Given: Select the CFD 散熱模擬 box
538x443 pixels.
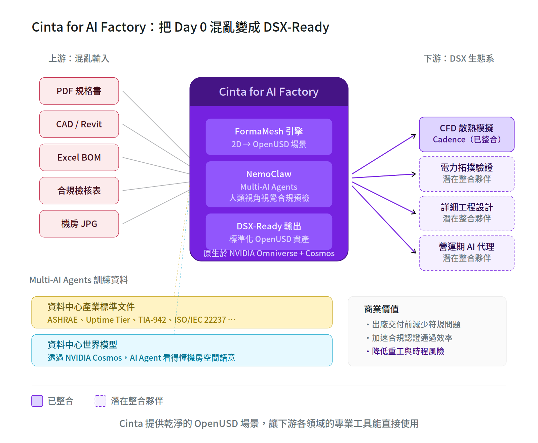Looking at the screenshot, I should pyautogui.click(x=467, y=134).
